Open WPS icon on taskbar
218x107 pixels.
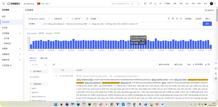[x=157, y=104]
